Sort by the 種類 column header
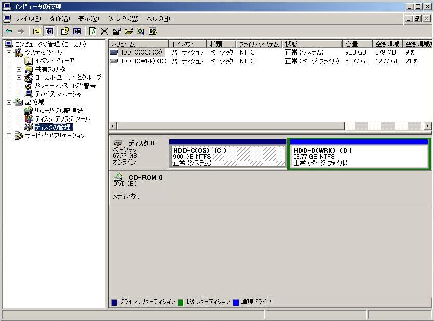The image size is (434, 321). tap(221, 44)
